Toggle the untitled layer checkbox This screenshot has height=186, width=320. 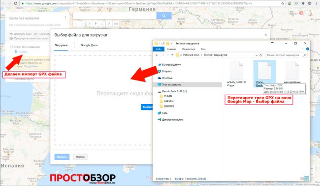(x=11, y=47)
